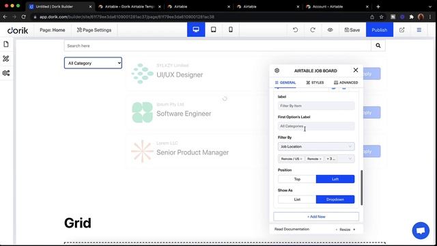The image size is (437, 246).
Task: Go back in browser
Action: pos(5,16)
